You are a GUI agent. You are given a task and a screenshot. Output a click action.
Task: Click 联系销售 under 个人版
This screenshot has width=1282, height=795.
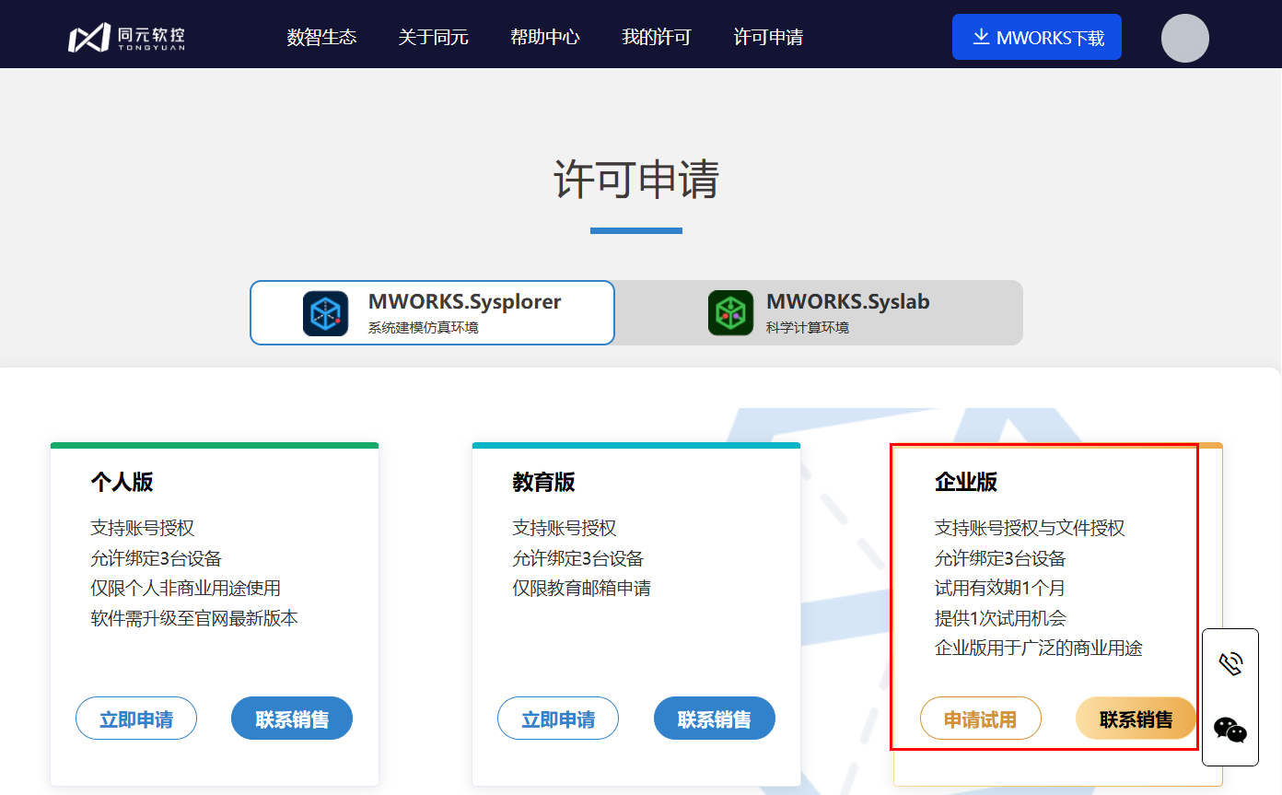point(292,719)
